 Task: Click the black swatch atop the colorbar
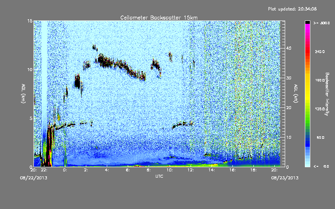tap(307, 22)
